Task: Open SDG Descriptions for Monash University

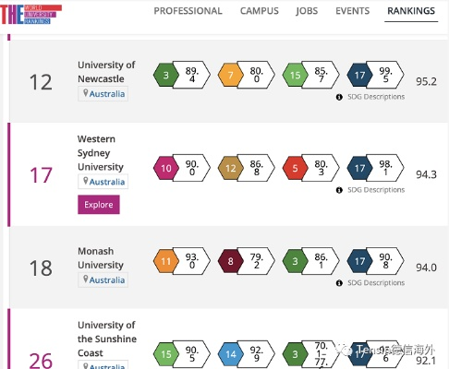Action: 376,283
